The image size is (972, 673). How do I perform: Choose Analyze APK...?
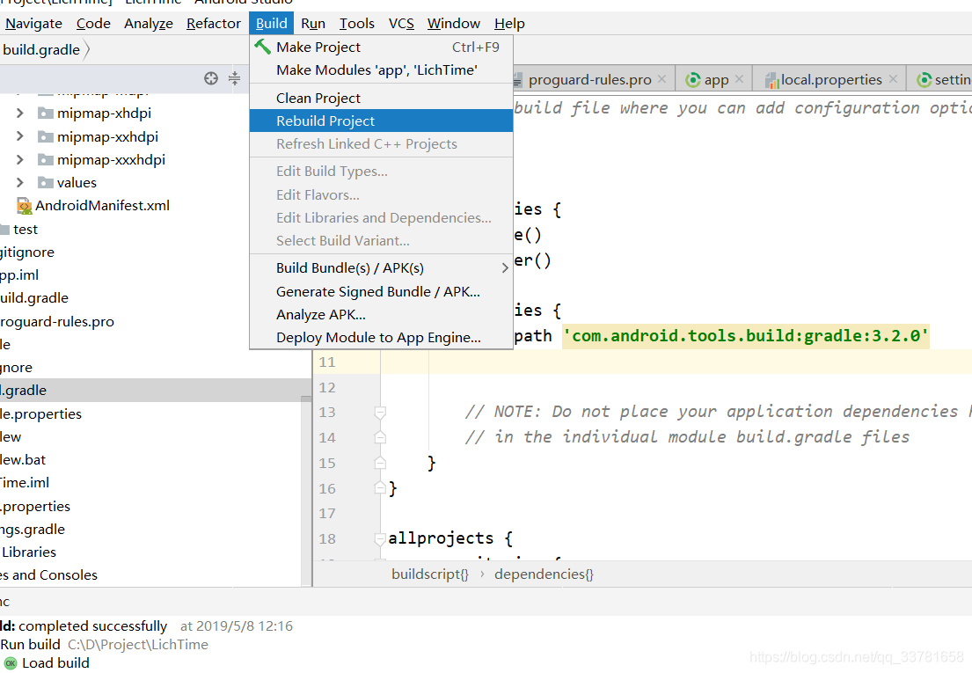tap(381, 314)
